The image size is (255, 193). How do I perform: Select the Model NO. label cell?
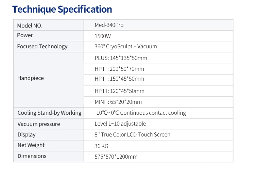[x=49, y=25]
